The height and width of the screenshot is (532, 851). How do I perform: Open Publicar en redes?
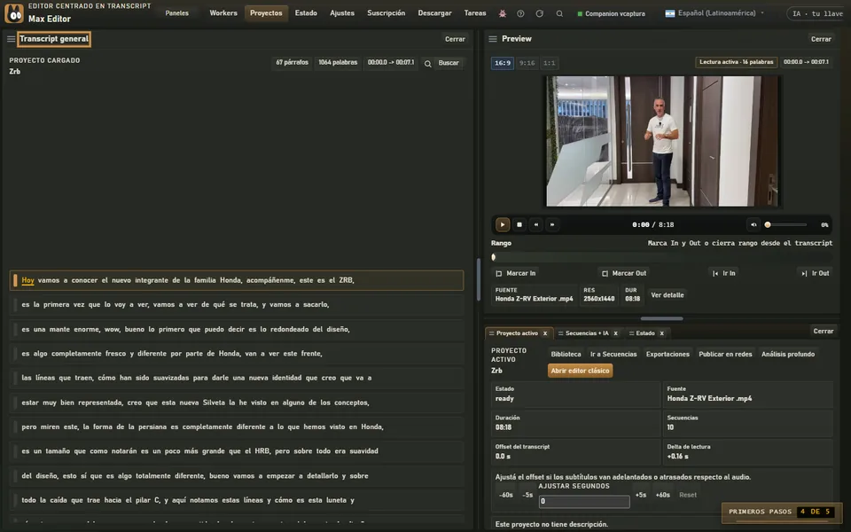tap(725, 354)
